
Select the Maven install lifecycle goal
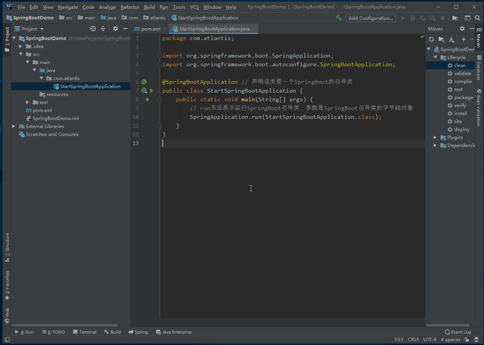[x=457, y=113]
